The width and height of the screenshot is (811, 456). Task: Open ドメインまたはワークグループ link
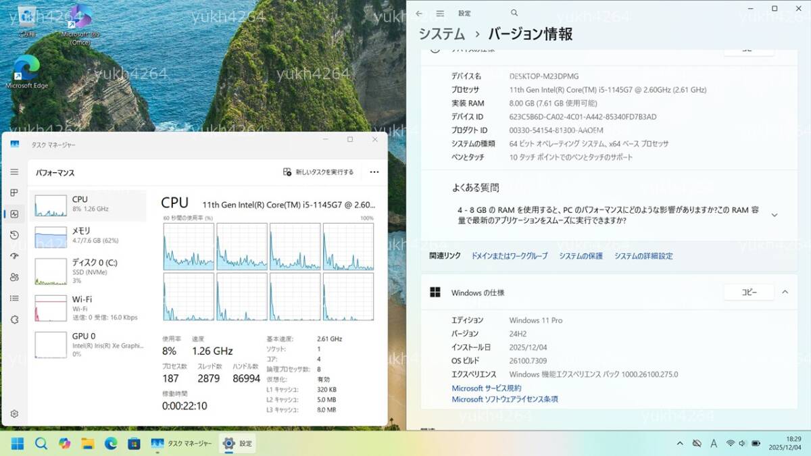pyautogui.click(x=510, y=256)
